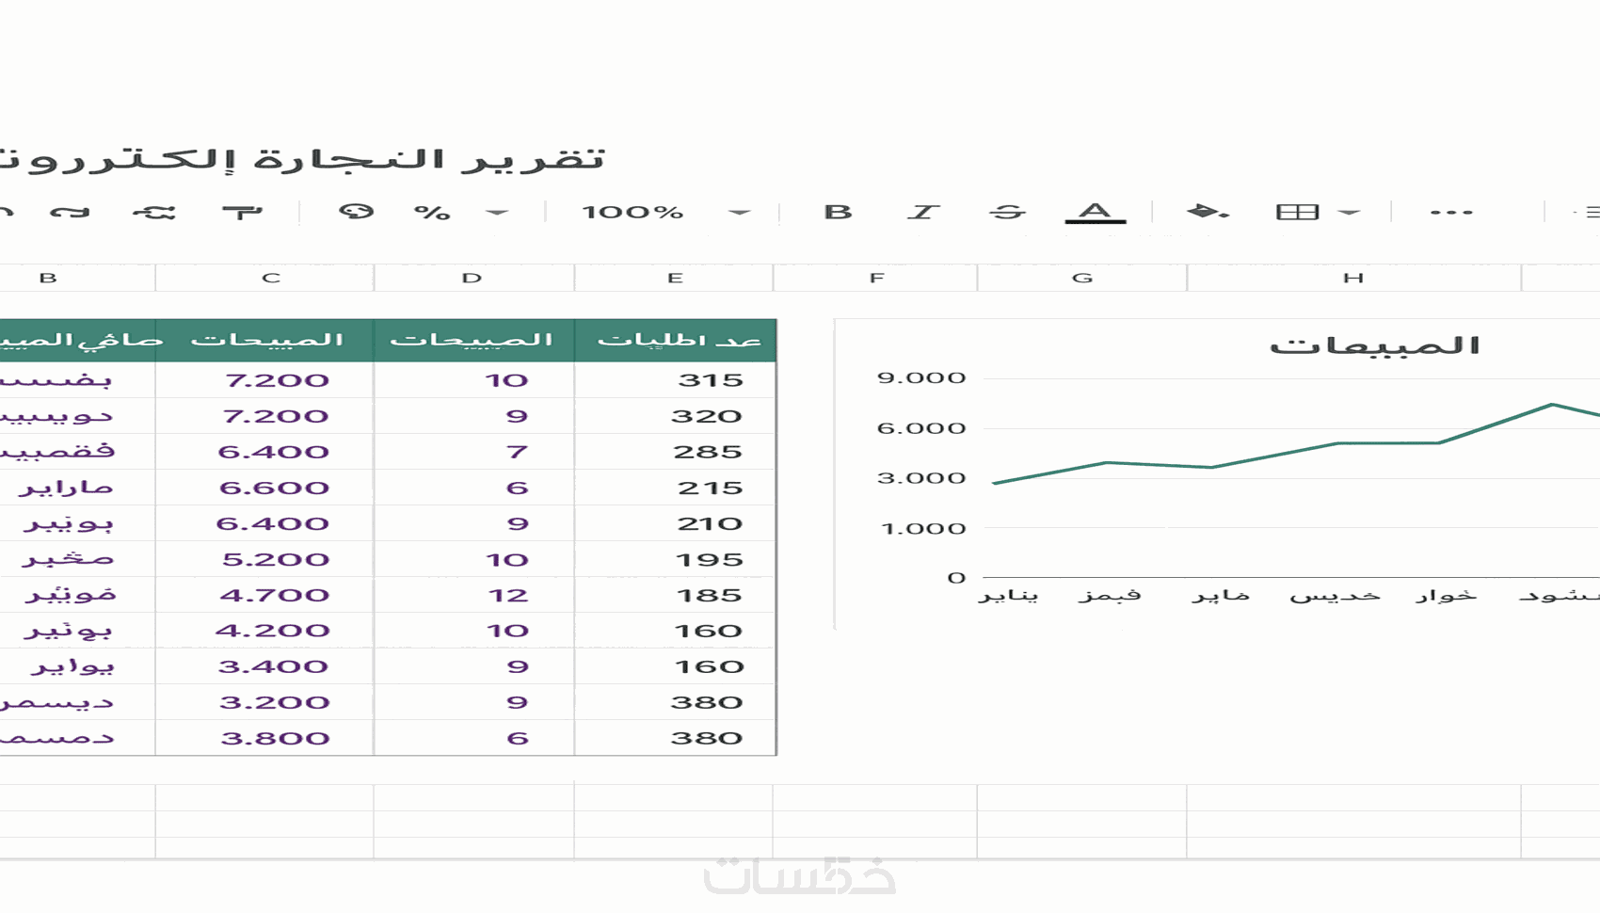
Task: Click the percent format icon
Action: coord(432,212)
